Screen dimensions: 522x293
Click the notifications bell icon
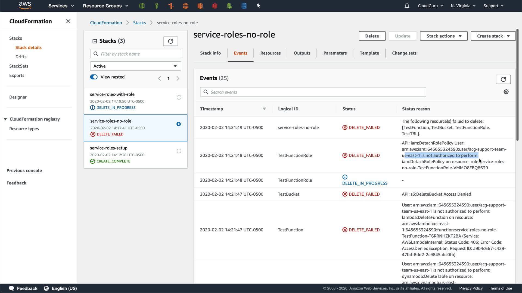(x=407, y=6)
